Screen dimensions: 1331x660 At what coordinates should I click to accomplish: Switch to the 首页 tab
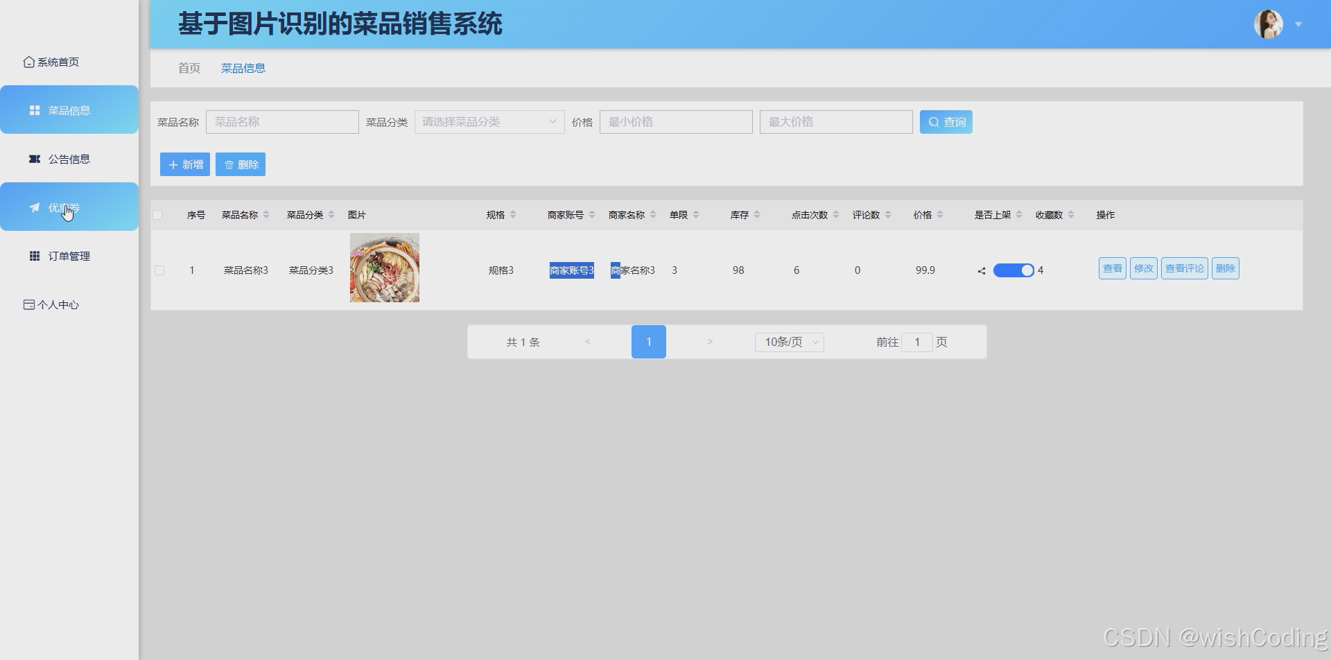(x=188, y=68)
